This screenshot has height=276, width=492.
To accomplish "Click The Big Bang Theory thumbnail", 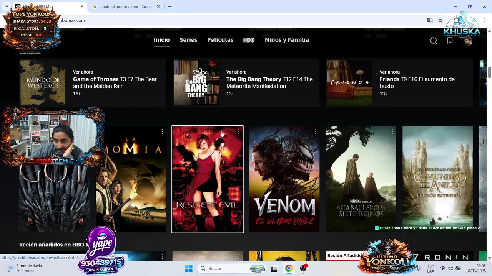I will pyautogui.click(x=196, y=82).
